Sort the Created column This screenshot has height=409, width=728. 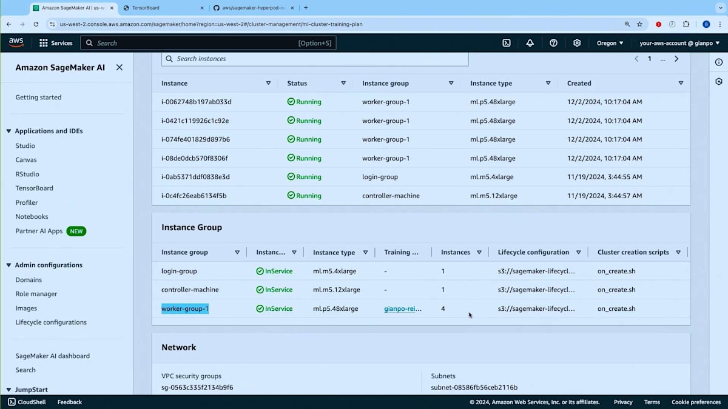click(x=681, y=83)
